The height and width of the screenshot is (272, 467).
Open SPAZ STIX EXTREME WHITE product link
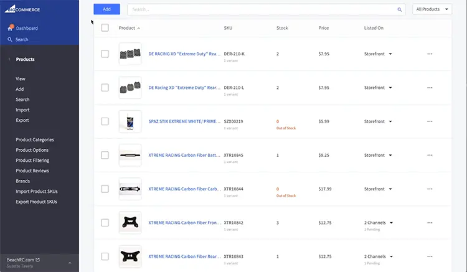[184, 121]
